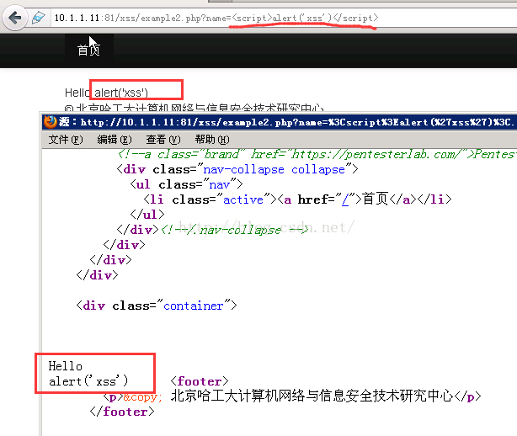Click the site identity icon beside the URL
This screenshot has width=517, height=436.
tap(38, 18)
